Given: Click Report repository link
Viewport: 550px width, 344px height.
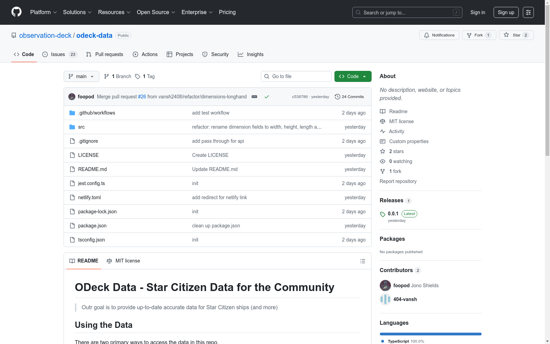Looking at the screenshot, I should coord(398,181).
